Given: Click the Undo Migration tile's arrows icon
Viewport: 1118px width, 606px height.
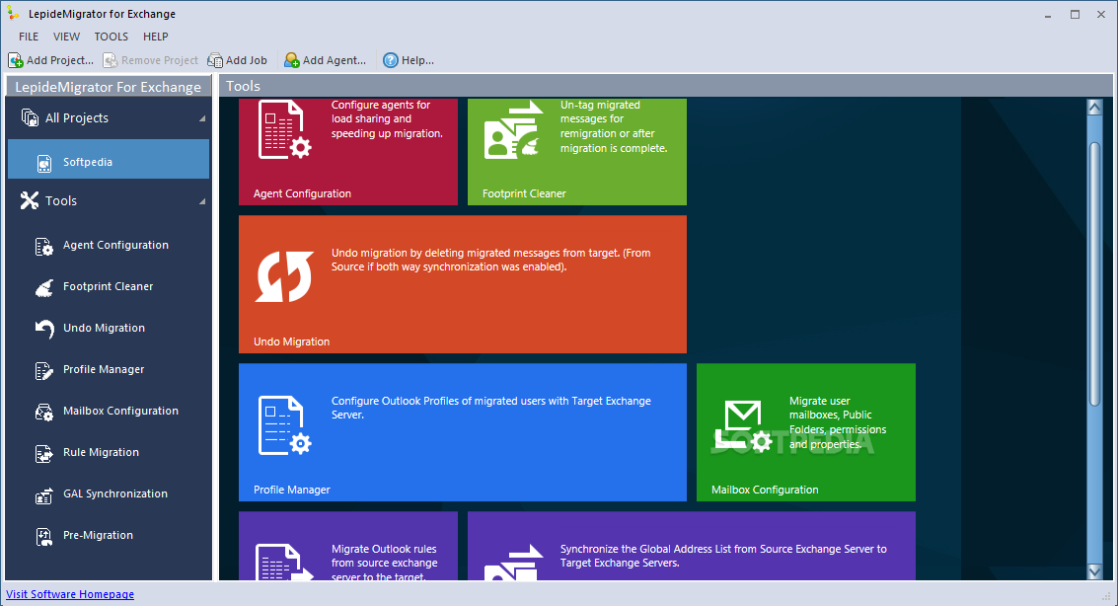Looking at the screenshot, I should click(x=284, y=276).
